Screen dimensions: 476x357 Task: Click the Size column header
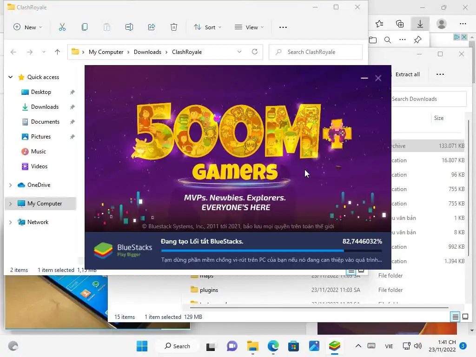click(439, 118)
